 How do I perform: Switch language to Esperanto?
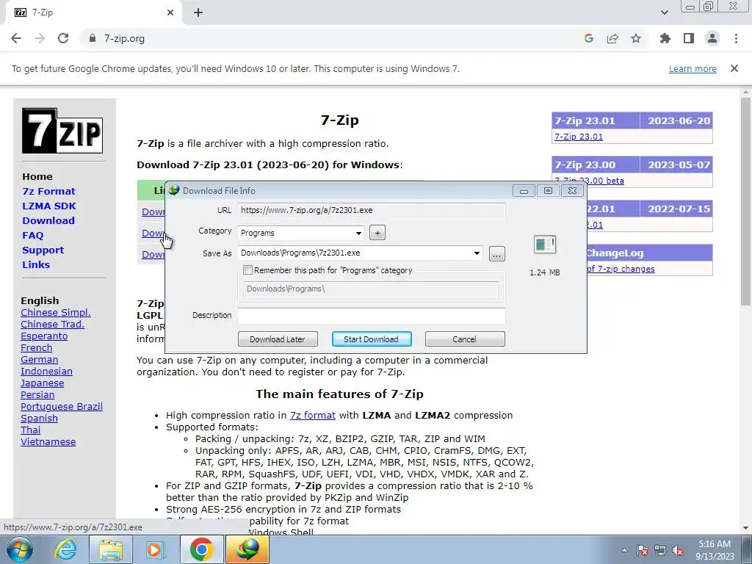click(x=44, y=336)
